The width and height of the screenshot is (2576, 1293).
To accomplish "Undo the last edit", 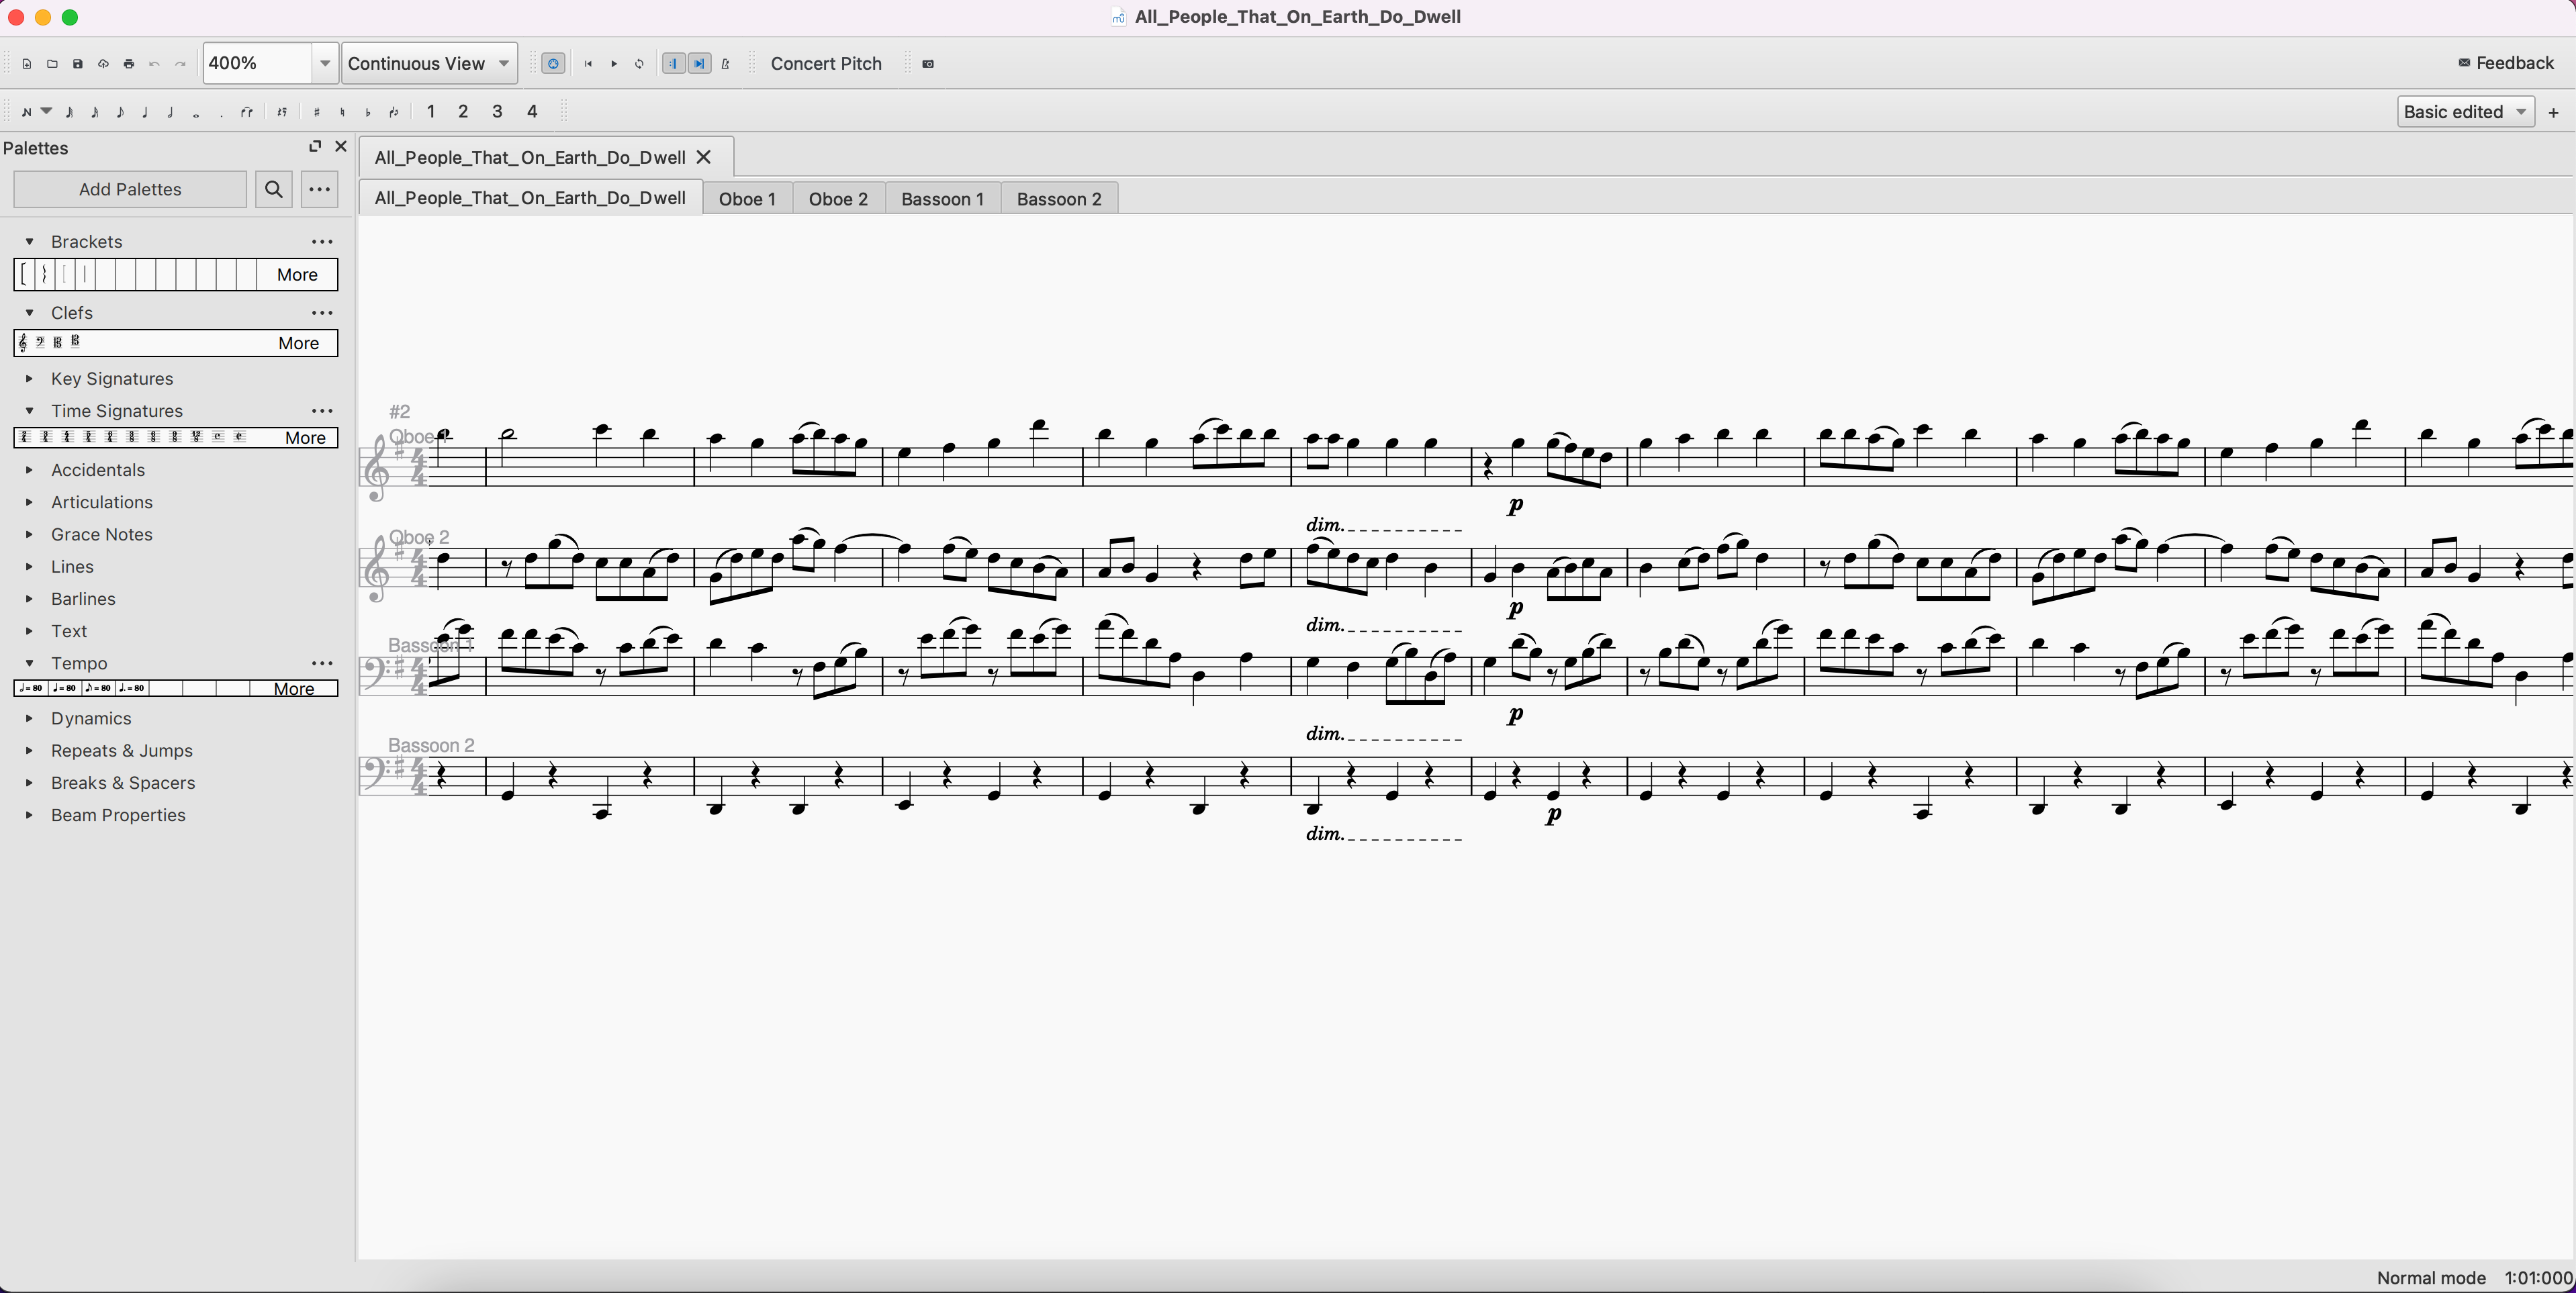I will pos(154,63).
